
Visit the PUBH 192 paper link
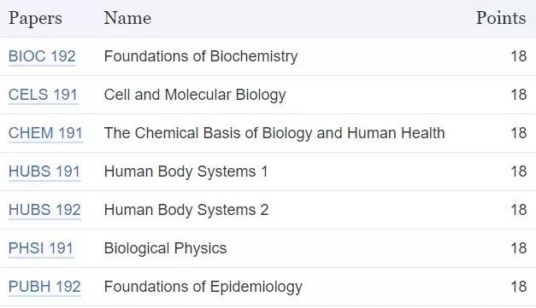point(44,287)
